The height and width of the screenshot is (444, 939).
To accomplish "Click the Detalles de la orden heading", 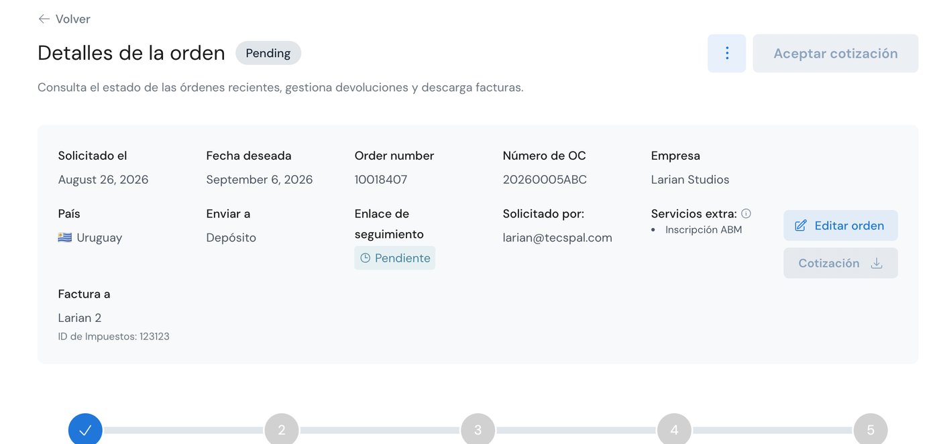I will coord(131,53).
